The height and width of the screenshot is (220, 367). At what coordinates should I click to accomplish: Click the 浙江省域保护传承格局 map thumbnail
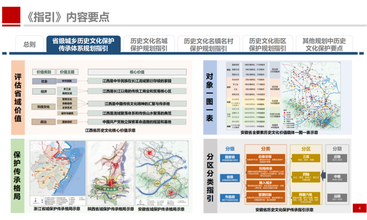57,173
